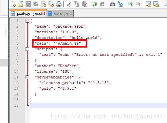The height and width of the screenshot is (123, 167).
Task: Collapse the "devDependencies" block fold marker
Action: 27,77
